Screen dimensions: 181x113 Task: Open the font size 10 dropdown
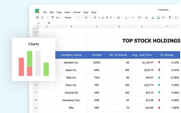pyautogui.click(x=88, y=18)
